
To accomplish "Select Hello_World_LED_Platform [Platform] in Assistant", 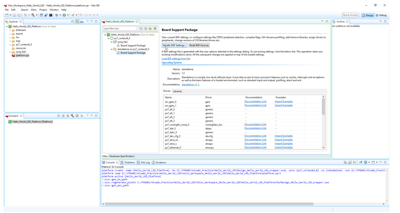I will pos(31,122).
